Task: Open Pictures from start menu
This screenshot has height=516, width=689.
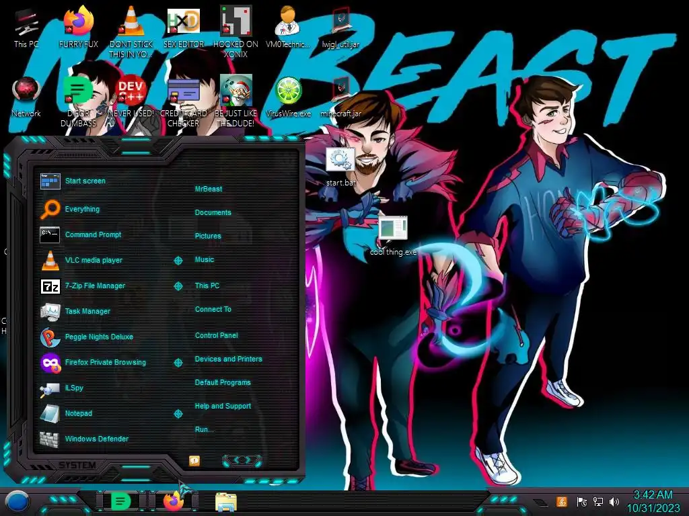Action: coord(208,236)
